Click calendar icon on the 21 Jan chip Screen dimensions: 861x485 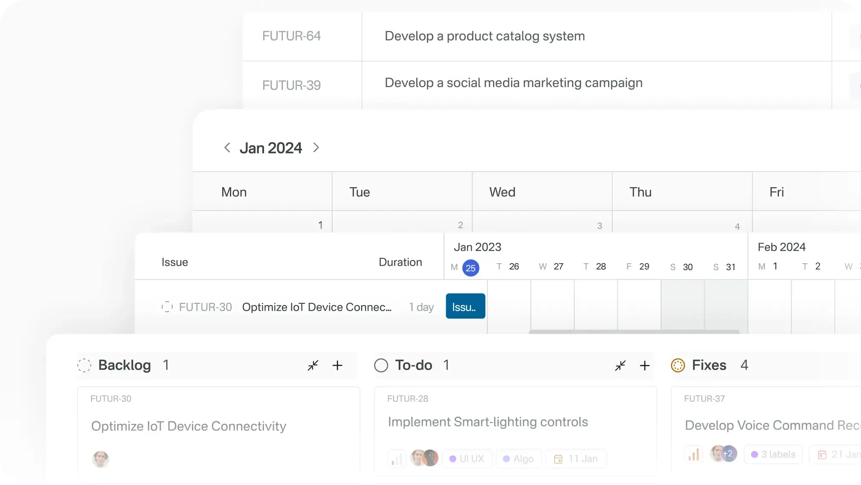pyautogui.click(x=823, y=455)
